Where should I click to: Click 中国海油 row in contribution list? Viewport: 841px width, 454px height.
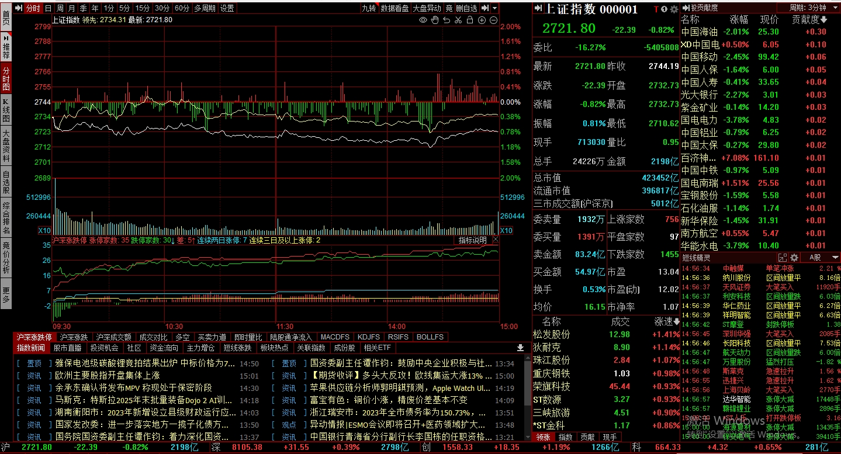[760, 32]
